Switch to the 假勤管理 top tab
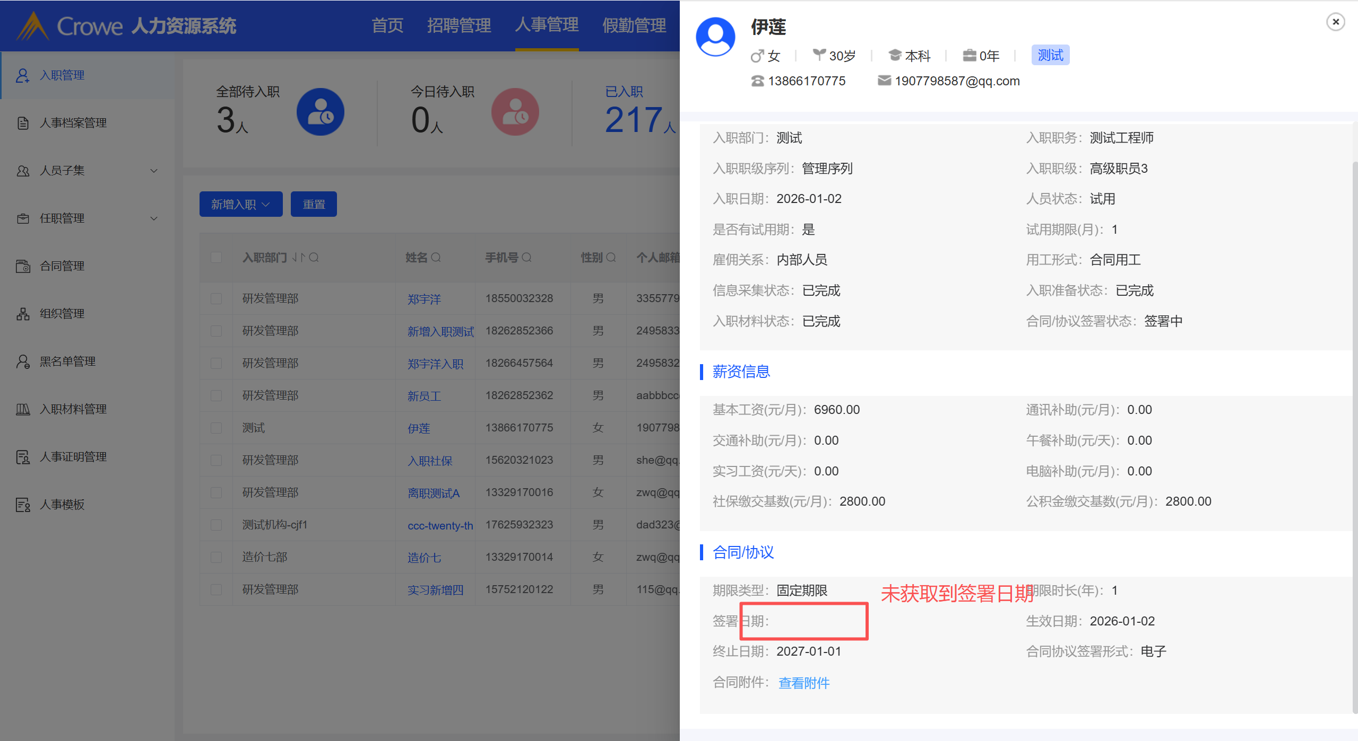This screenshot has height=741, width=1358. [x=634, y=25]
